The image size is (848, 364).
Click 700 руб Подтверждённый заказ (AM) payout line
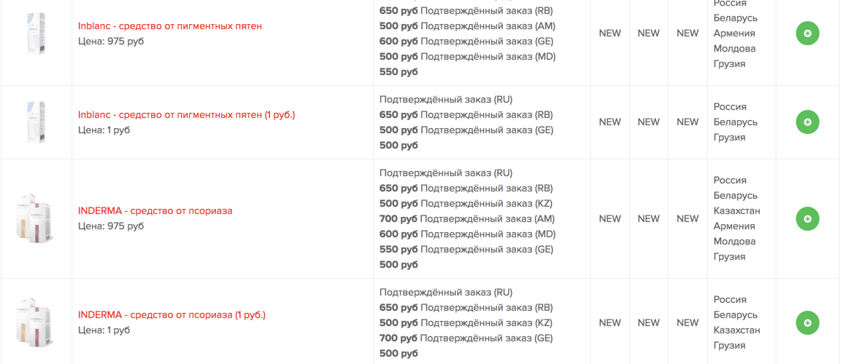pos(467,219)
